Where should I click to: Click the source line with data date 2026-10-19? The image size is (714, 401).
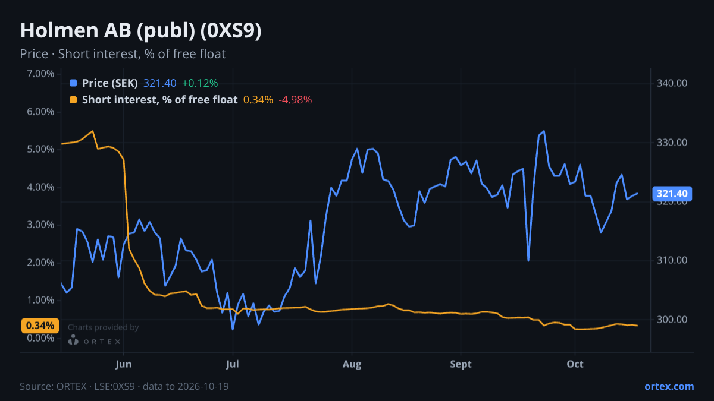(x=124, y=386)
